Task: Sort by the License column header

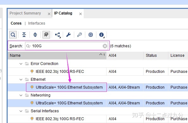Action: (178, 56)
